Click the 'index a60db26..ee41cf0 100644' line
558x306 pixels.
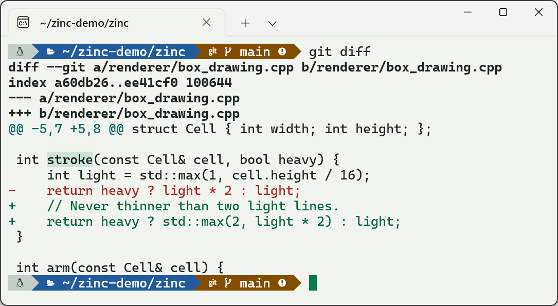(x=120, y=83)
